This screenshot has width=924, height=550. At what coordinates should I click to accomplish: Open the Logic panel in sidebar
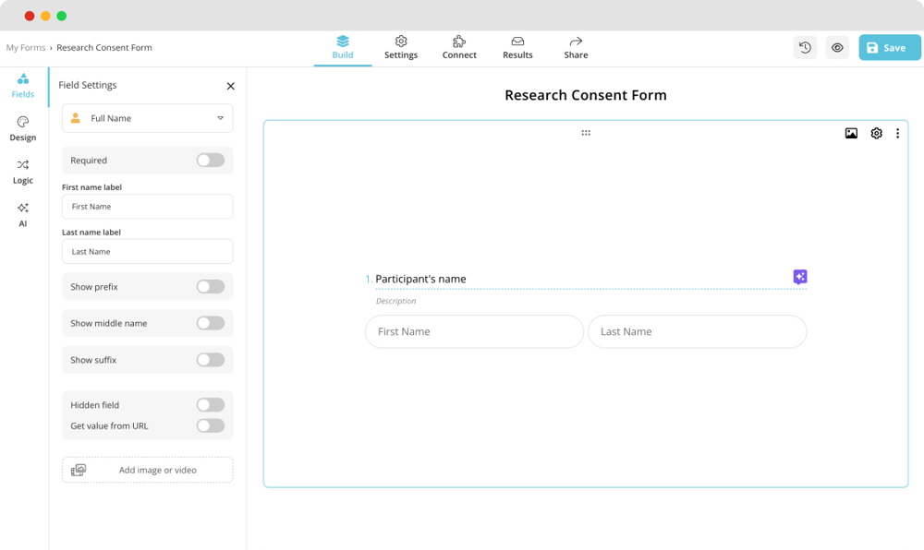[23, 172]
